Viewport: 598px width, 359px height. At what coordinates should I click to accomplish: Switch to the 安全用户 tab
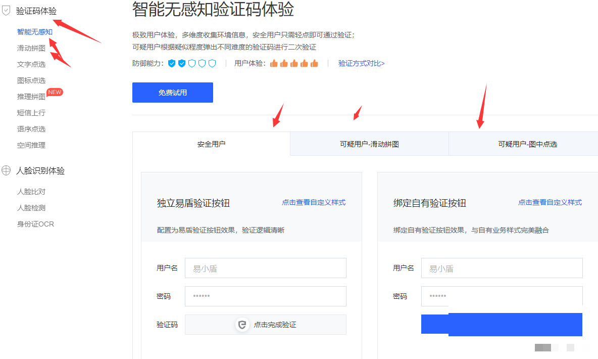[x=211, y=144]
